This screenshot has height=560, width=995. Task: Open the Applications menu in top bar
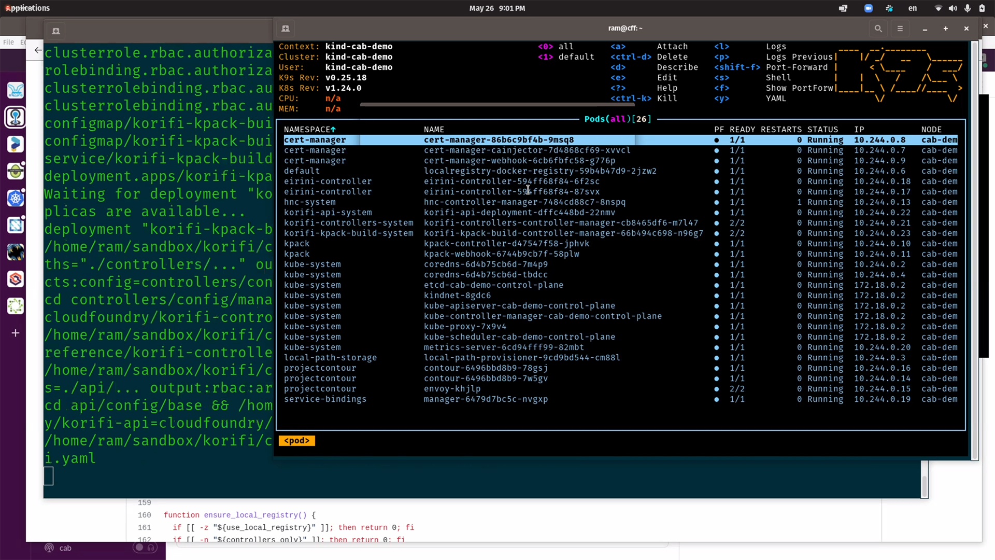tap(27, 8)
